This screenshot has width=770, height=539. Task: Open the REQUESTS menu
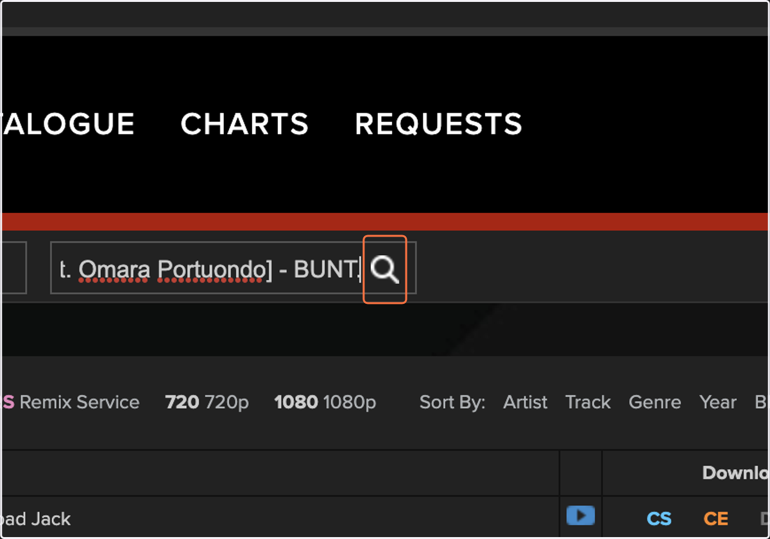pos(439,124)
